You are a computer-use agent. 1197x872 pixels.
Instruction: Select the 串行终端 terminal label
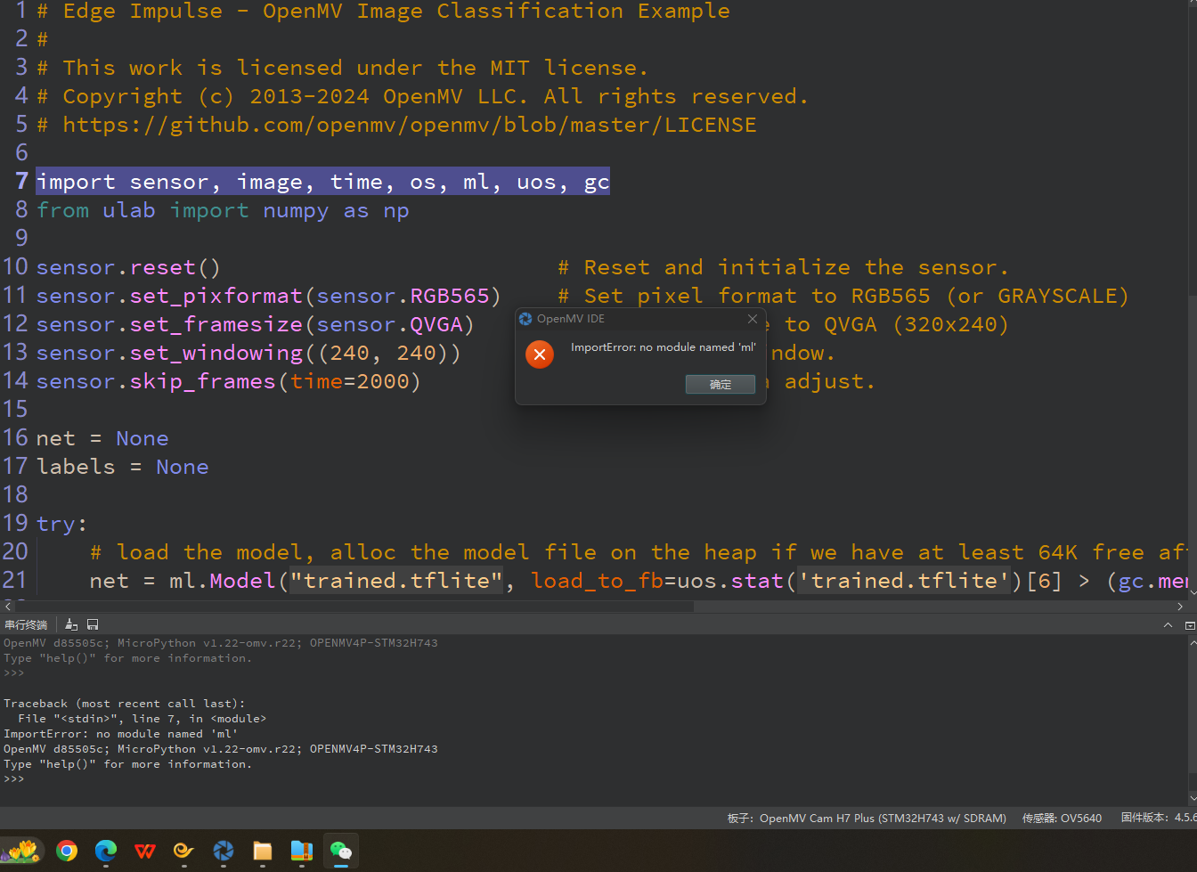point(26,624)
